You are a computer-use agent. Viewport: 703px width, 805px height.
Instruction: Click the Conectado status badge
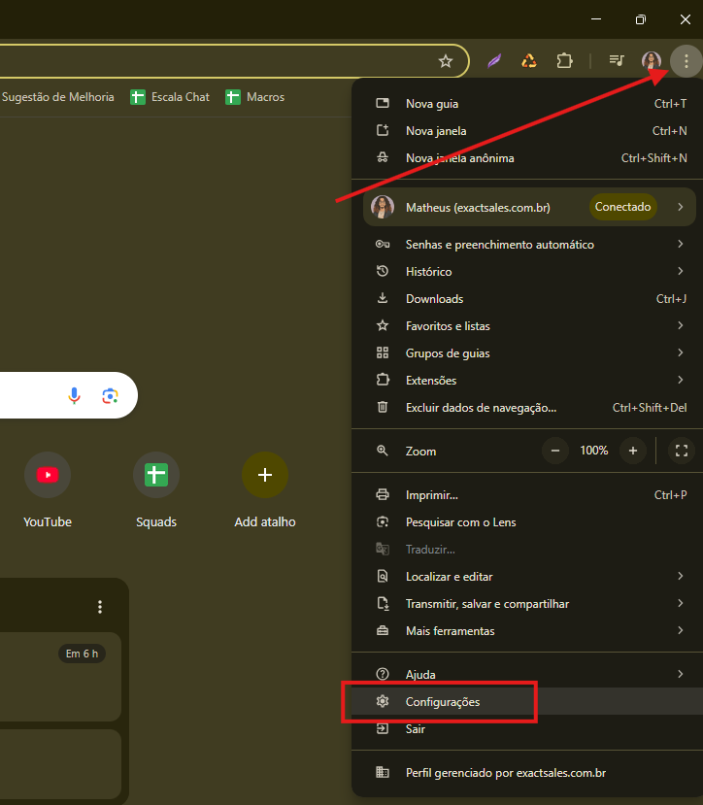click(622, 207)
